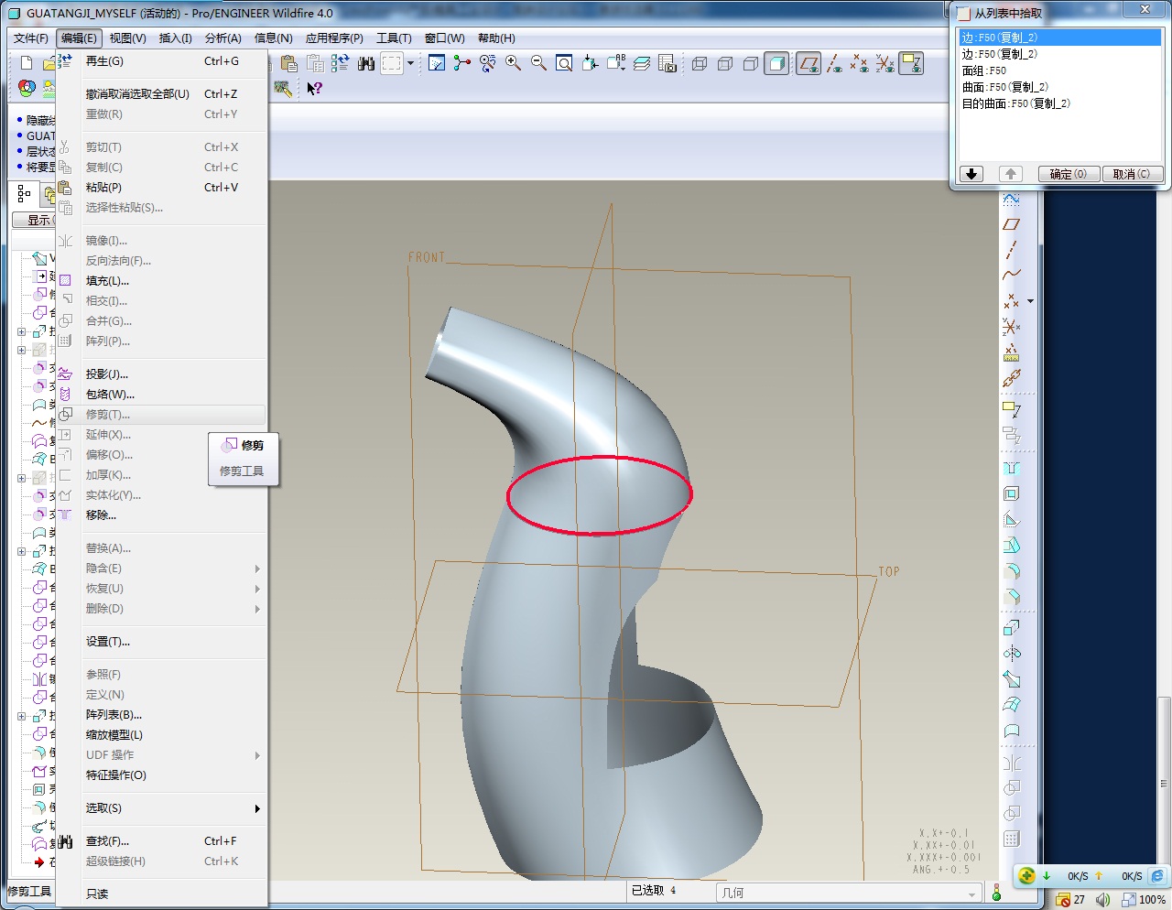1172x910 pixels.
Task: Select the Datum Axis tool
Action: point(1012,249)
